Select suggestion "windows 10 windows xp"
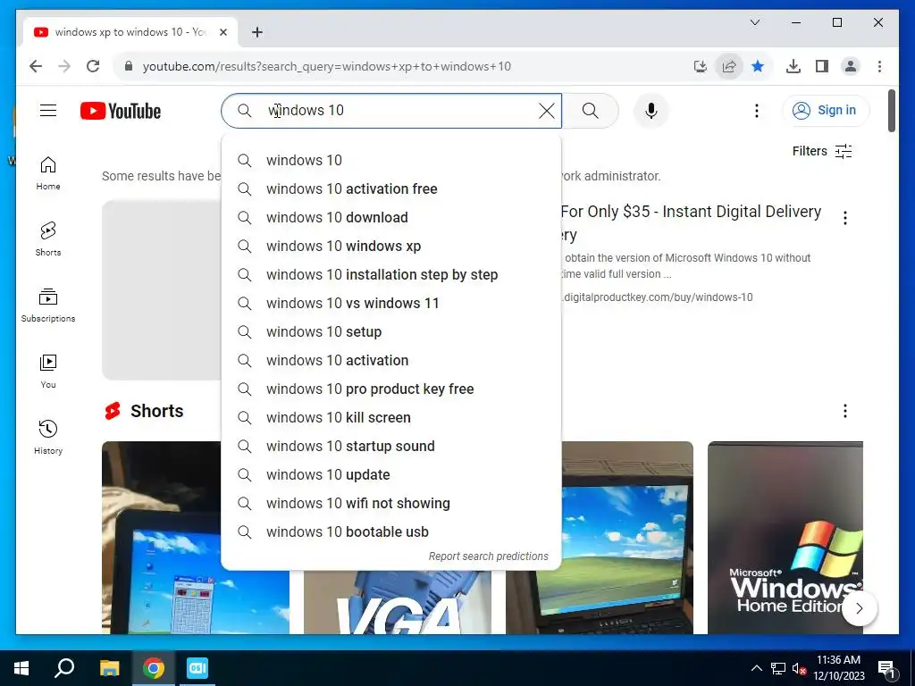Image resolution: width=915 pixels, height=686 pixels. pos(391,247)
